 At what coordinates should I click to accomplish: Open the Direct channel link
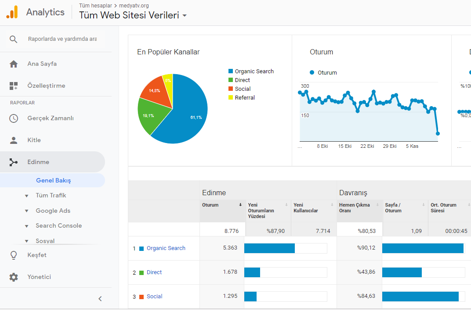154,272
